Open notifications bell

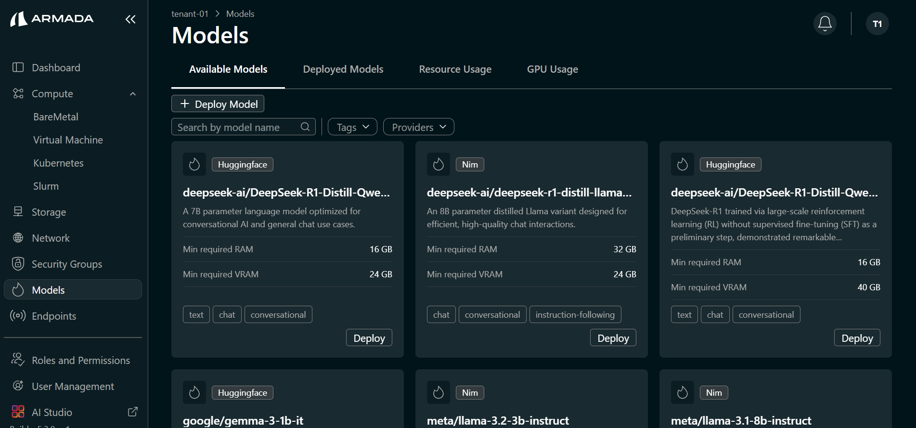pyautogui.click(x=825, y=24)
